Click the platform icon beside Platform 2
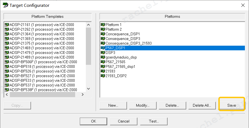Screen dimensions: 249x128 coord(103,29)
